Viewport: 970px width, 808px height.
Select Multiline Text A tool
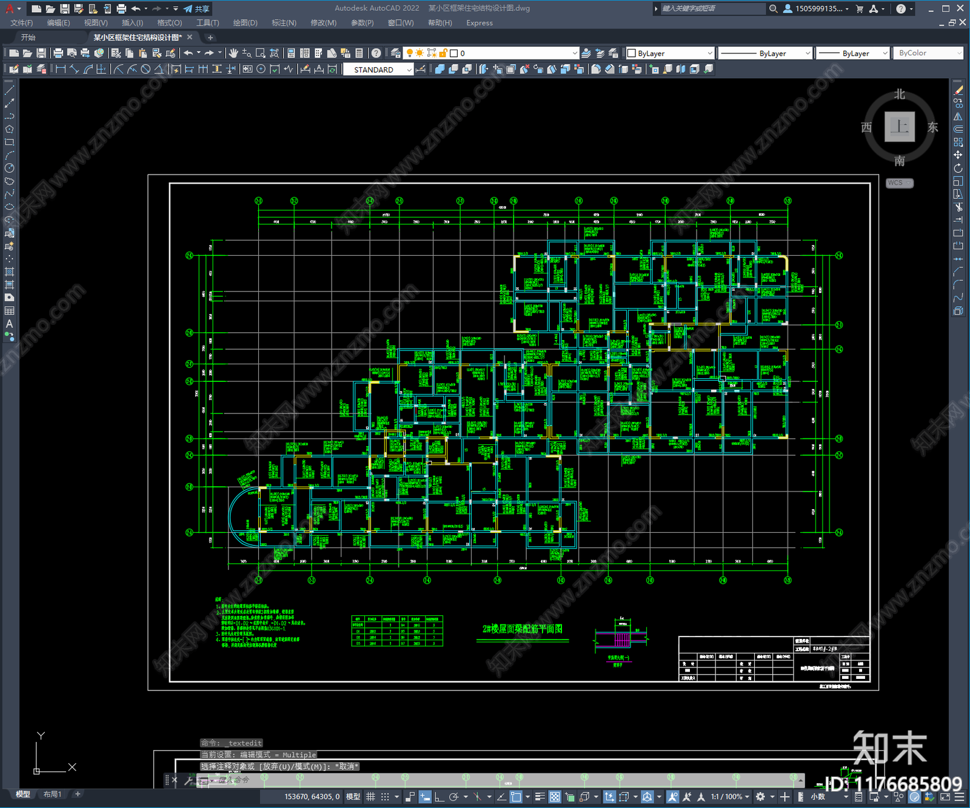pyautogui.click(x=9, y=324)
